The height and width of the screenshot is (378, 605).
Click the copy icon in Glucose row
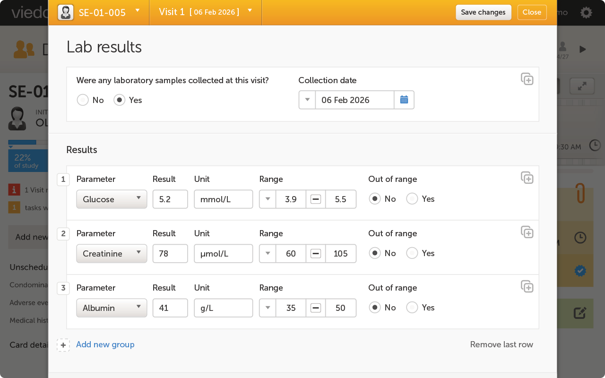(527, 178)
